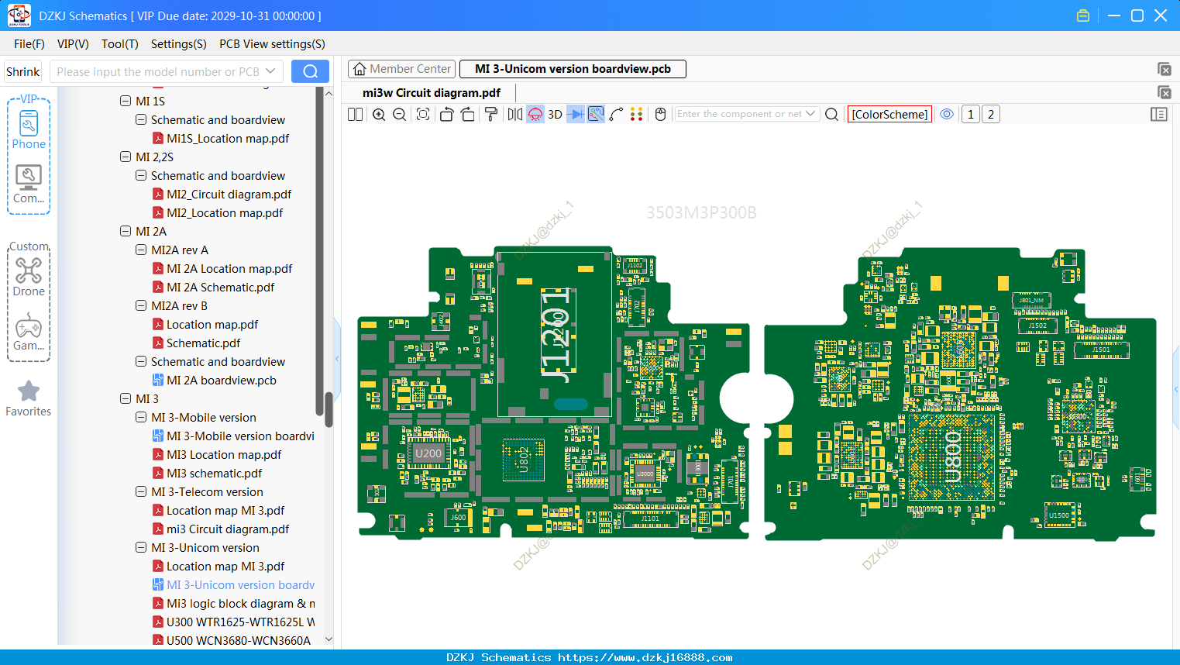Screen dimensions: 1180x665
Task: Collapse the MI 2,2S tree node
Action: pos(126,157)
